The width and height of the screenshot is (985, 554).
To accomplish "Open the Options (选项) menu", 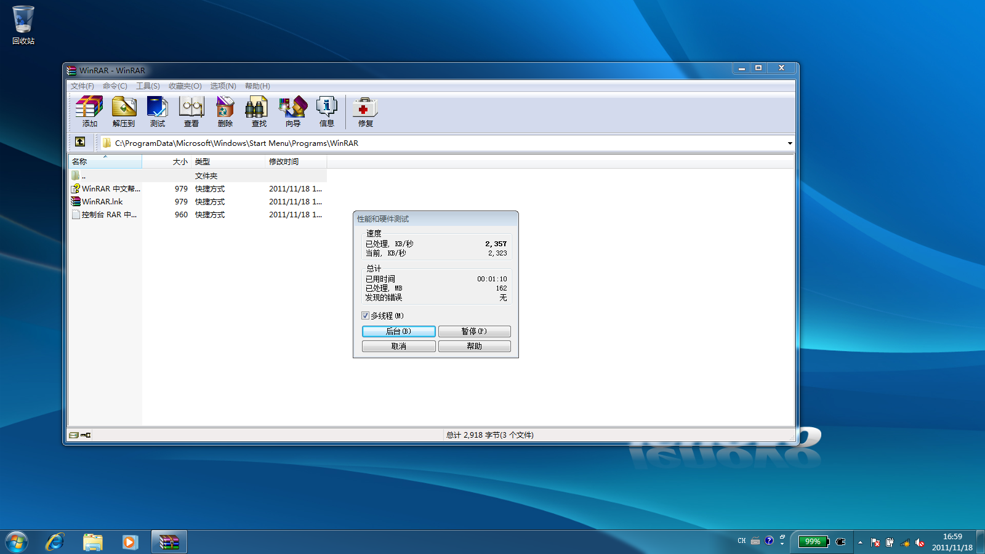I will (x=223, y=86).
